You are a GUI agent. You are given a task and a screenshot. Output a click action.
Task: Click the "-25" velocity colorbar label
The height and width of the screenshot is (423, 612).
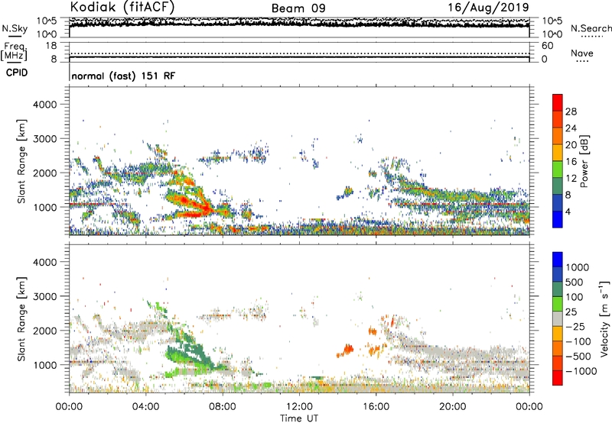pyautogui.click(x=574, y=327)
